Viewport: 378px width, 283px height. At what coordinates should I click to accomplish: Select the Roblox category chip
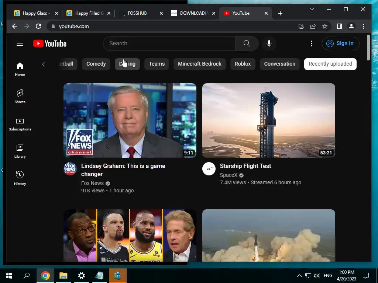click(x=243, y=64)
